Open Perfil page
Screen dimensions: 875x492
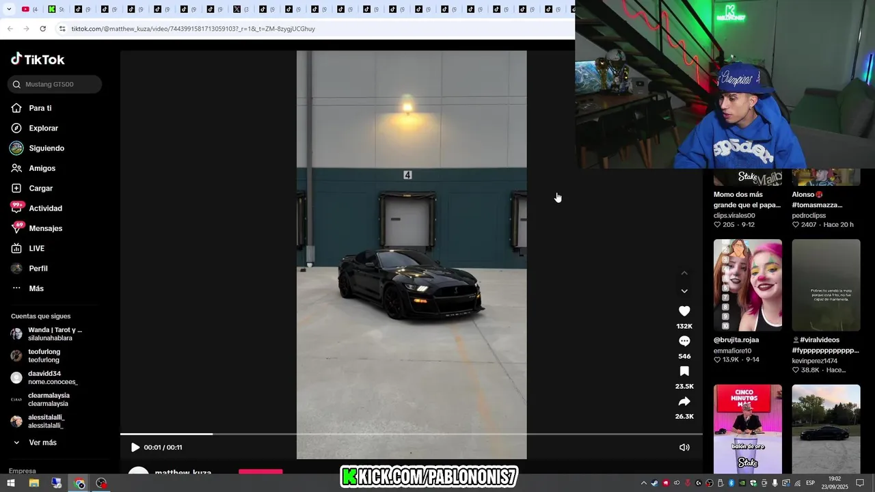[x=38, y=269]
